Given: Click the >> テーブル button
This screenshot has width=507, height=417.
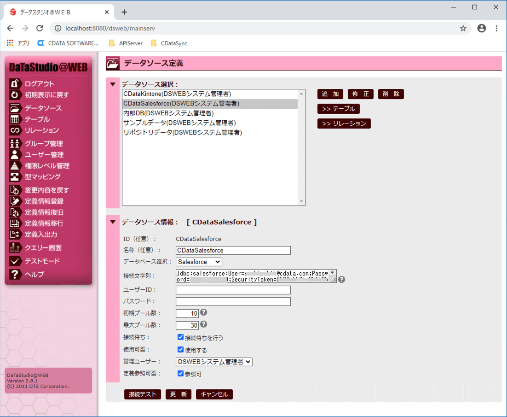Looking at the screenshot, I should tap(339, 109).
